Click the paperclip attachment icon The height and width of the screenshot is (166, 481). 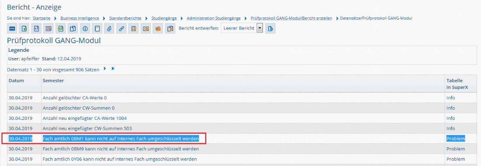109,28
